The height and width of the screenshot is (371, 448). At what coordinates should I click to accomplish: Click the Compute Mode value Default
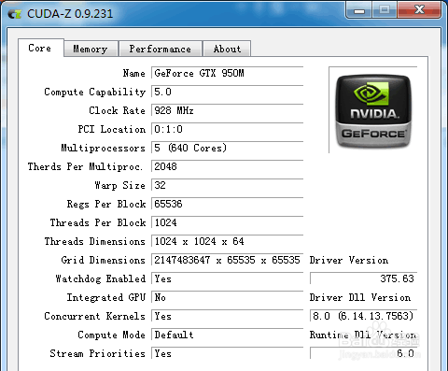point(228,335)
